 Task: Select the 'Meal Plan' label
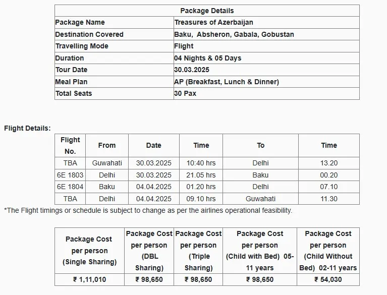[71, 82]
